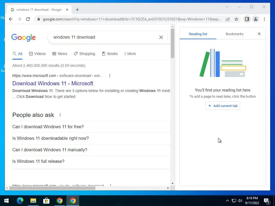Switch to the Bookmarks tab
This screenshot has width=275, height=206.
tap(234, 34)
